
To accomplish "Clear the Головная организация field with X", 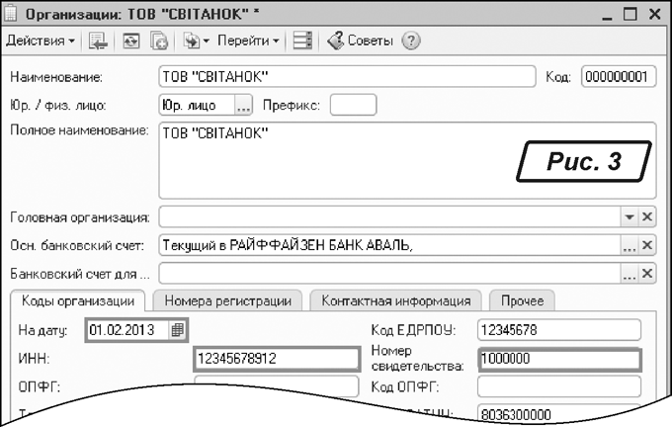I will (647, 217).
